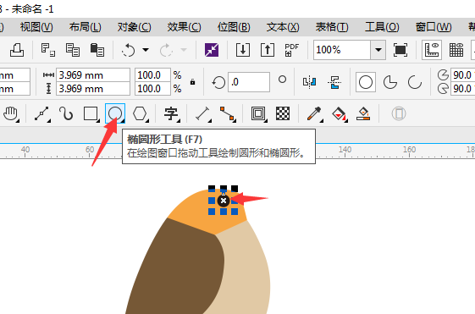Click the angle of rotation field
Viewport: 475px width, 314px height.
tap(249, 82)
